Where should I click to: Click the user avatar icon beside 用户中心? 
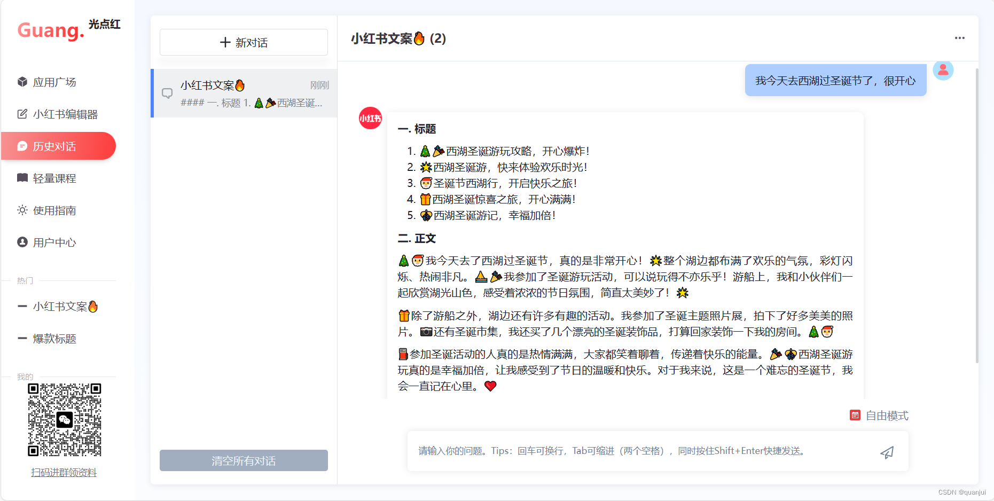(x=22, y=242)
